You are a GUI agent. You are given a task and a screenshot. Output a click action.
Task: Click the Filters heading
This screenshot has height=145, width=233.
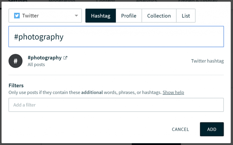tap(16, 85)
